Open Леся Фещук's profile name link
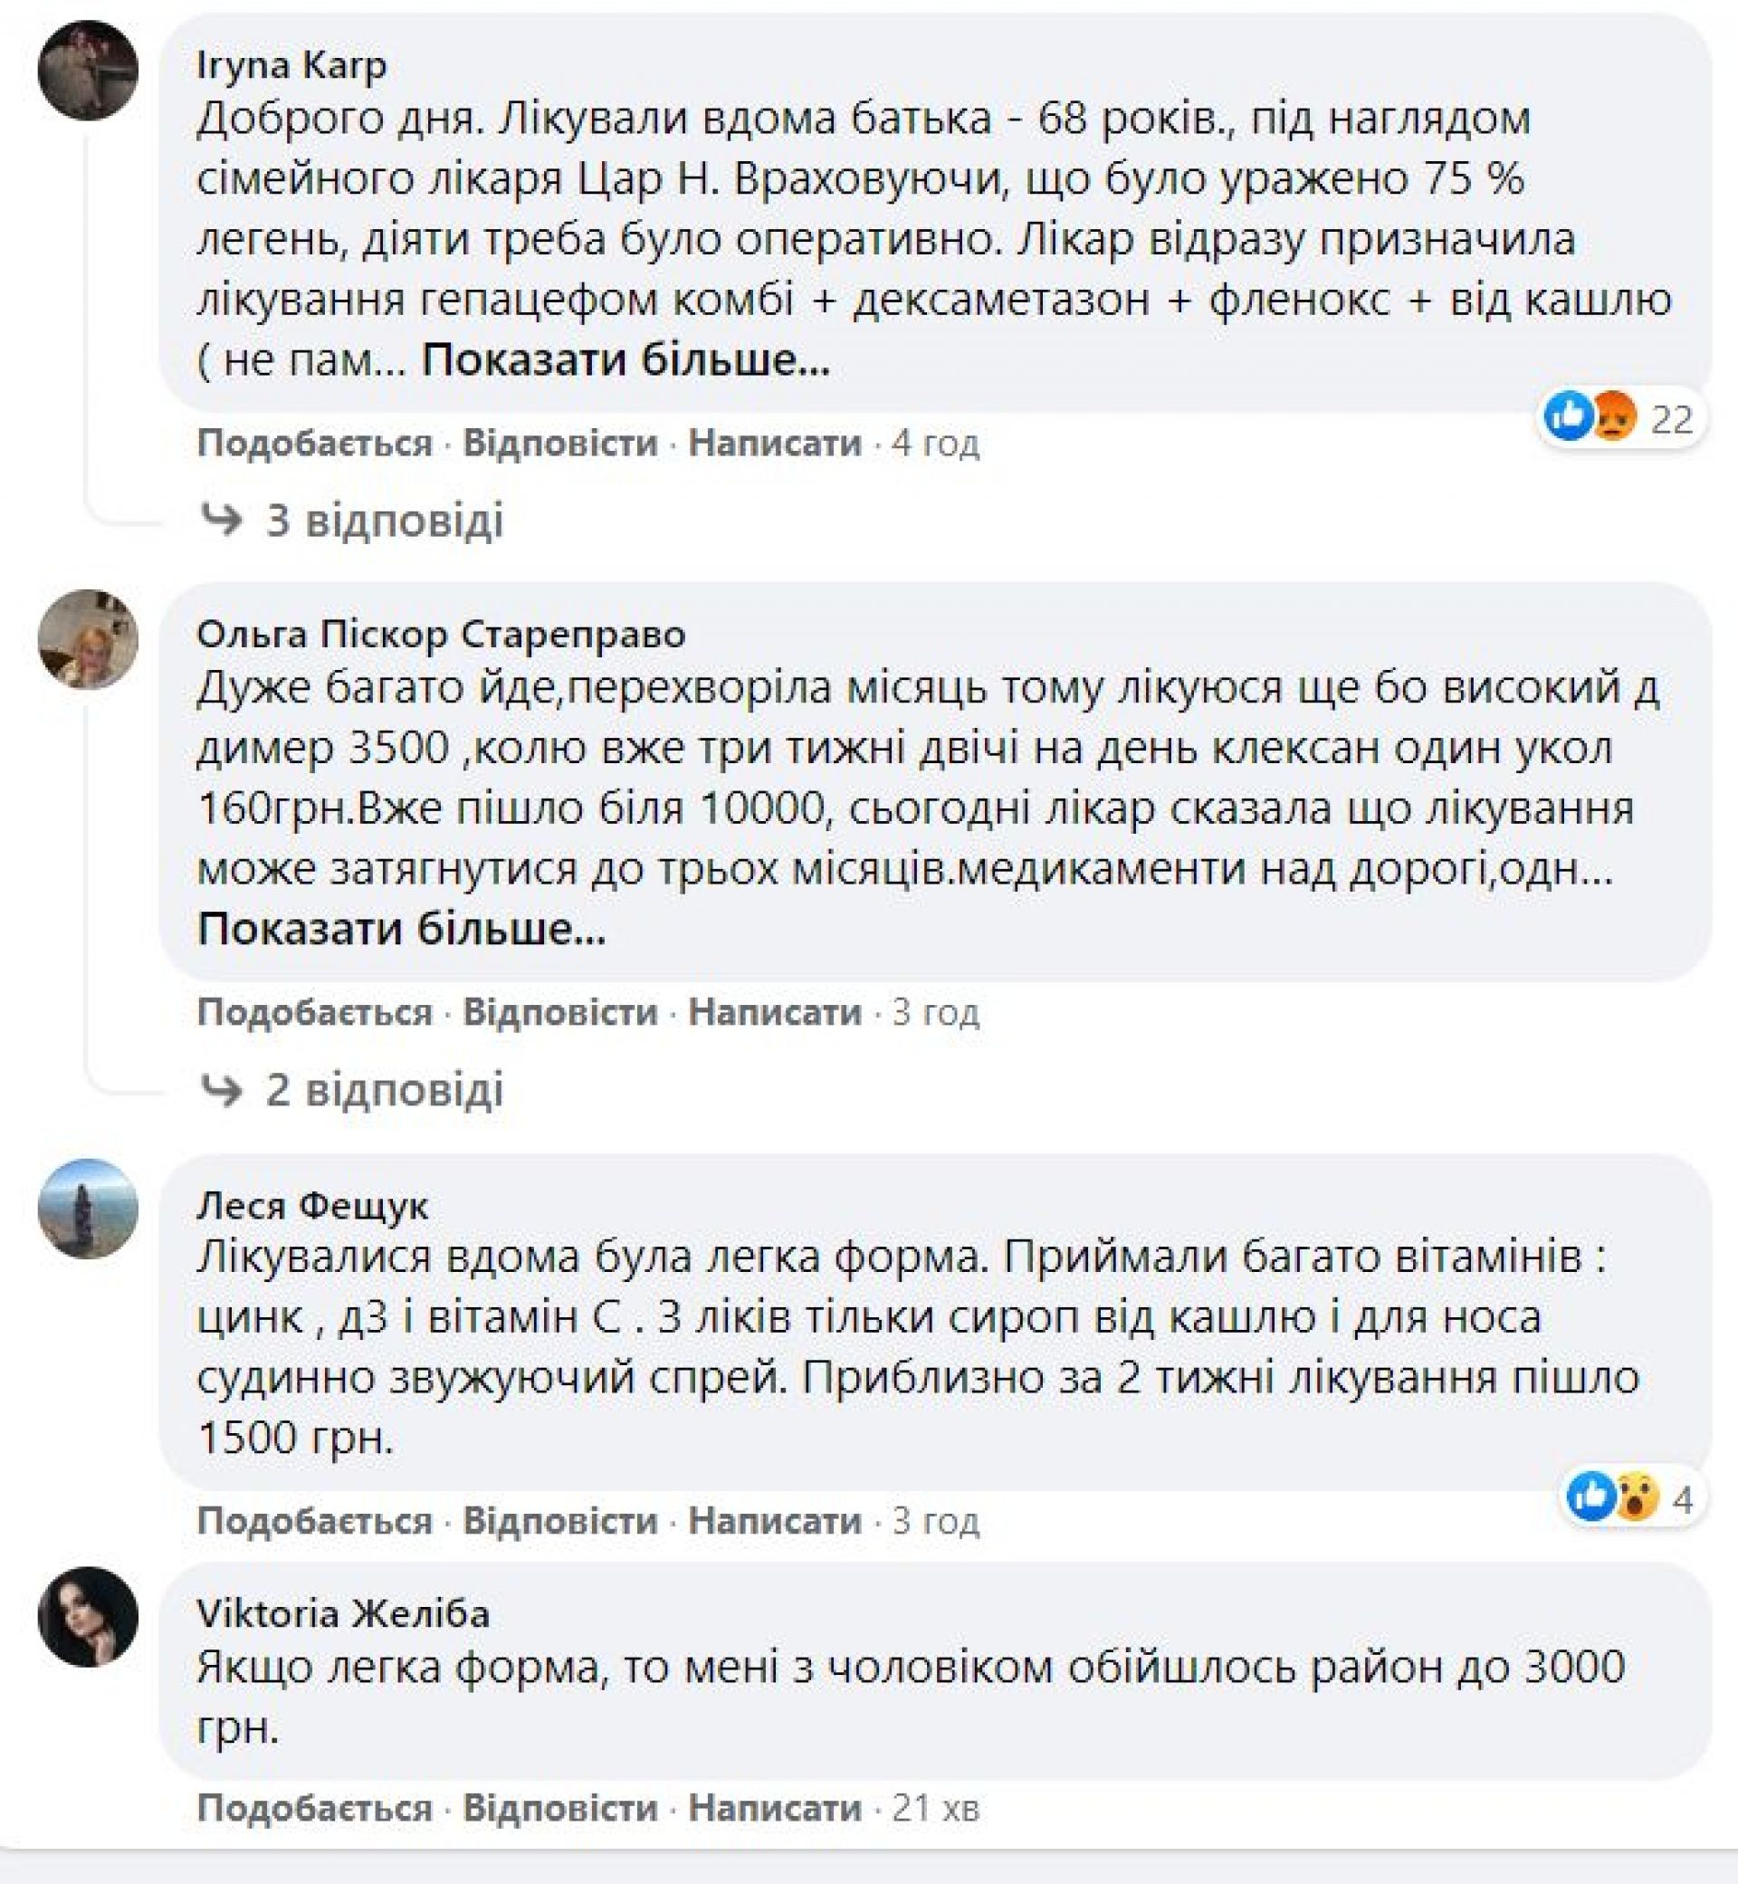This screenshot has width=1738, height=1884. tap(312, 1205)
